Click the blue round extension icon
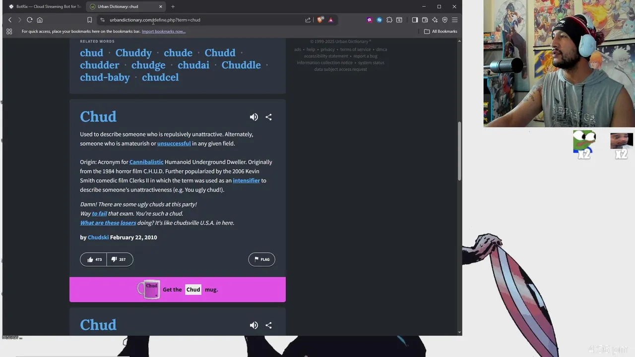Image resolution: width=635 pixels, height=357 pixels. point(379,20)
